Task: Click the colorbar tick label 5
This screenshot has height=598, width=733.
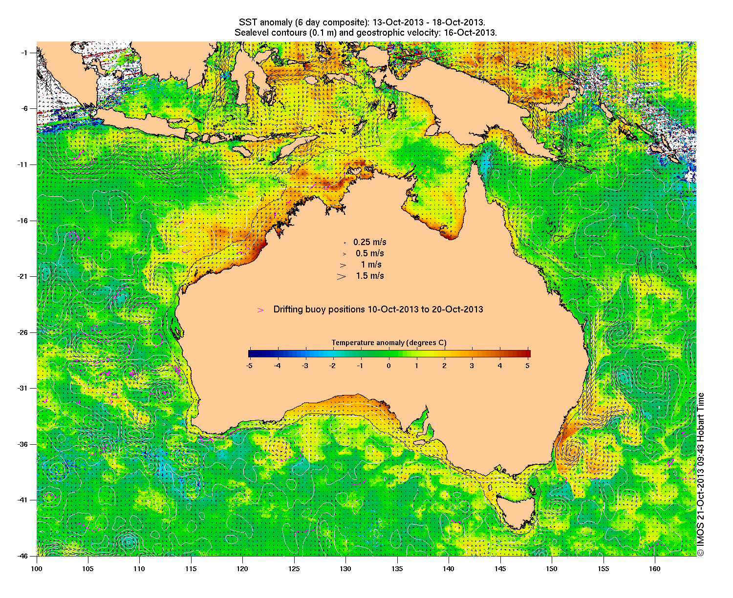Action: pyautogui.click(x=528, y=365)
